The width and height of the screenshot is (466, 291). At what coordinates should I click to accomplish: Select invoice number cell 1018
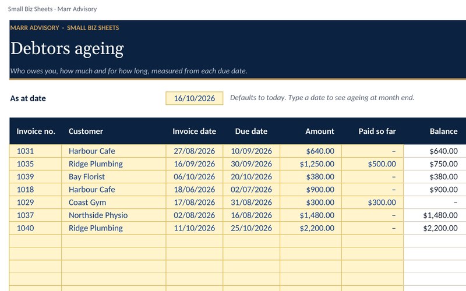point(36,190)
